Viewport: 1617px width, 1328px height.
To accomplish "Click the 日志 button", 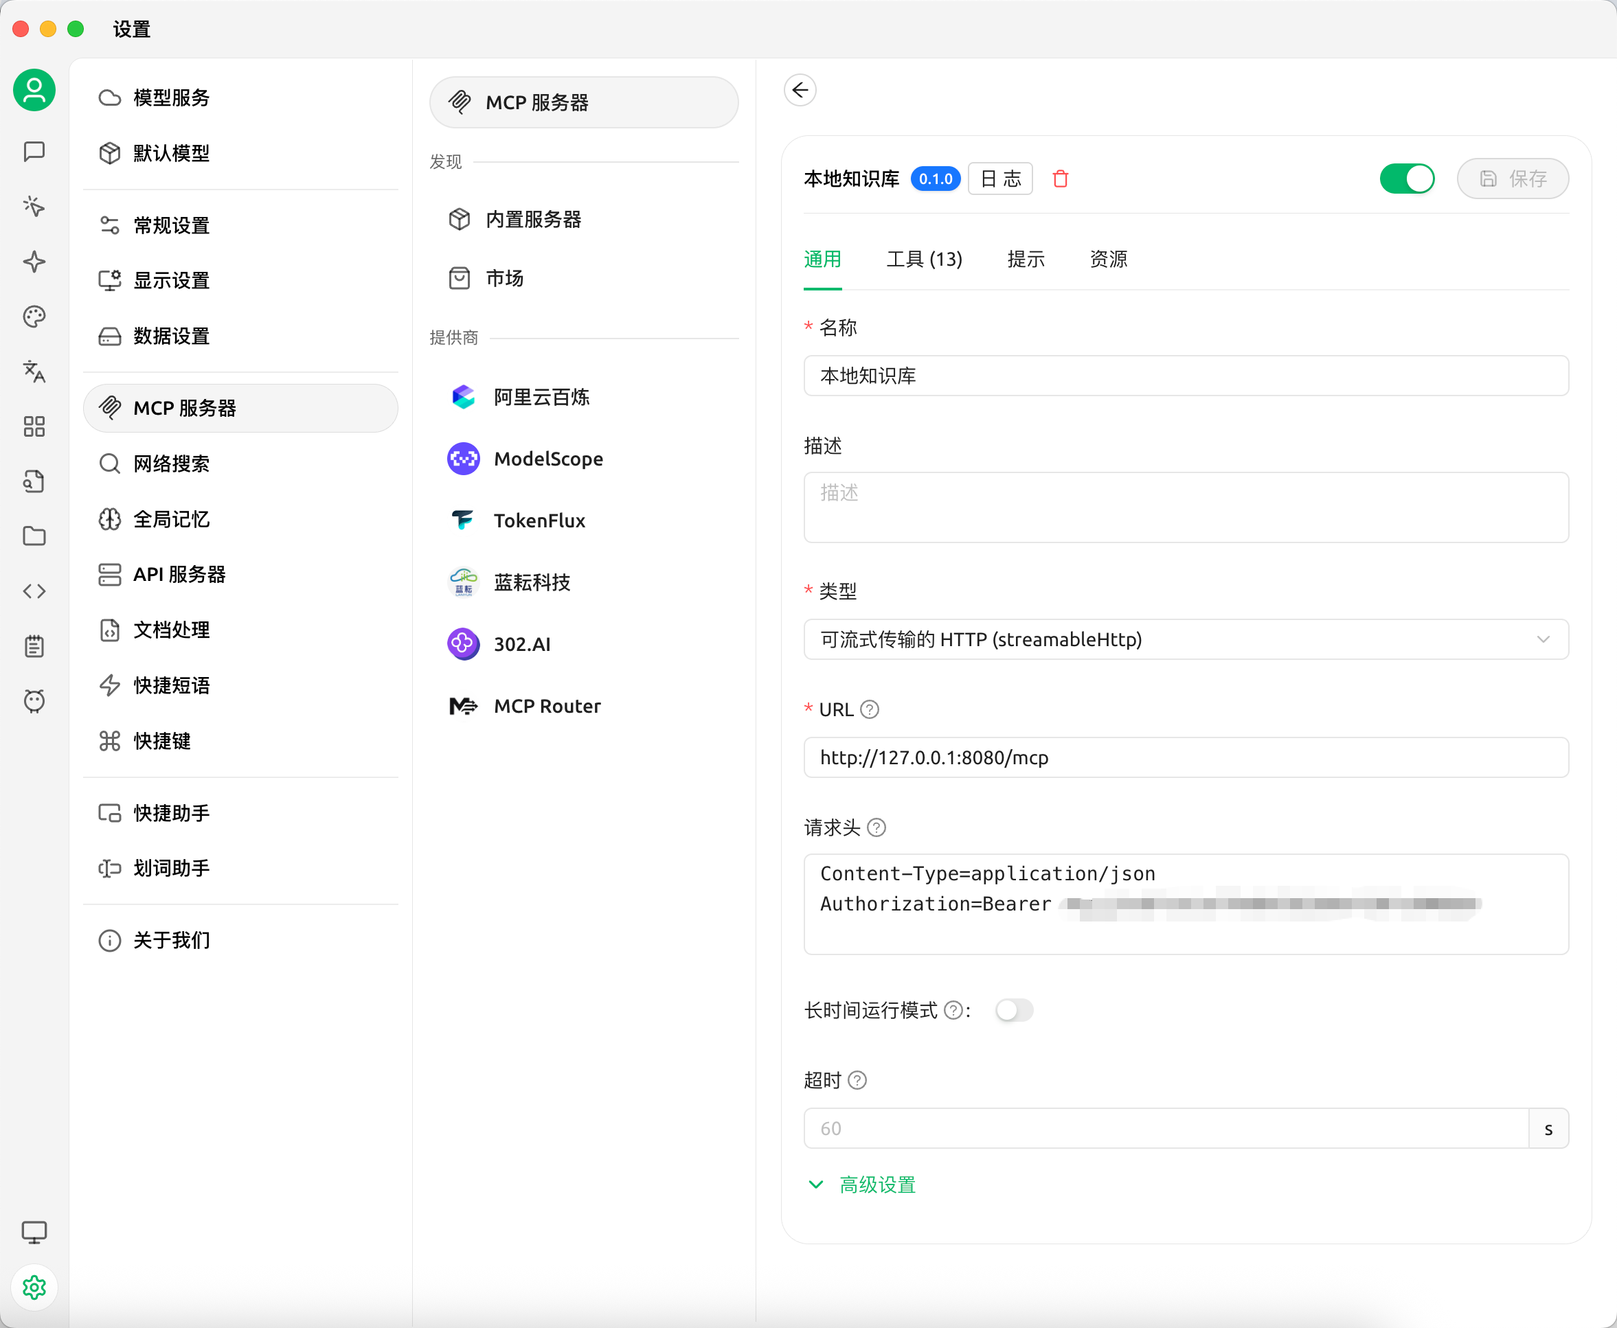I will tap(999, 179).
